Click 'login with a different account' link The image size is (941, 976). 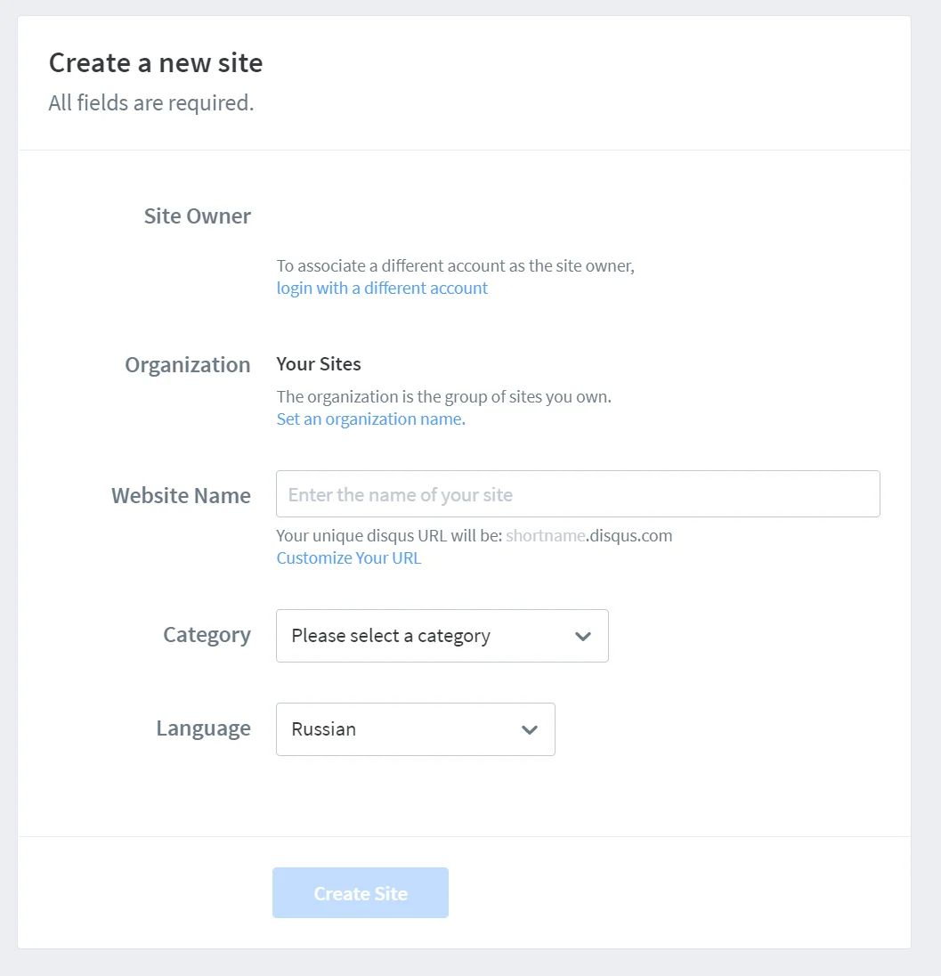click(x=382, y=289)
